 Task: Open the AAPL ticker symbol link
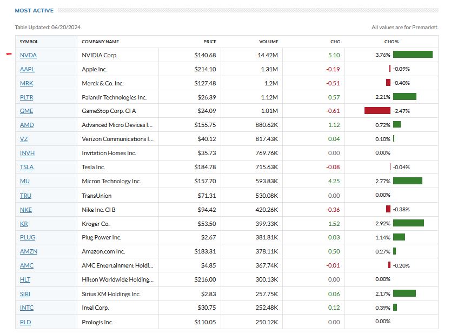(27, 69)
